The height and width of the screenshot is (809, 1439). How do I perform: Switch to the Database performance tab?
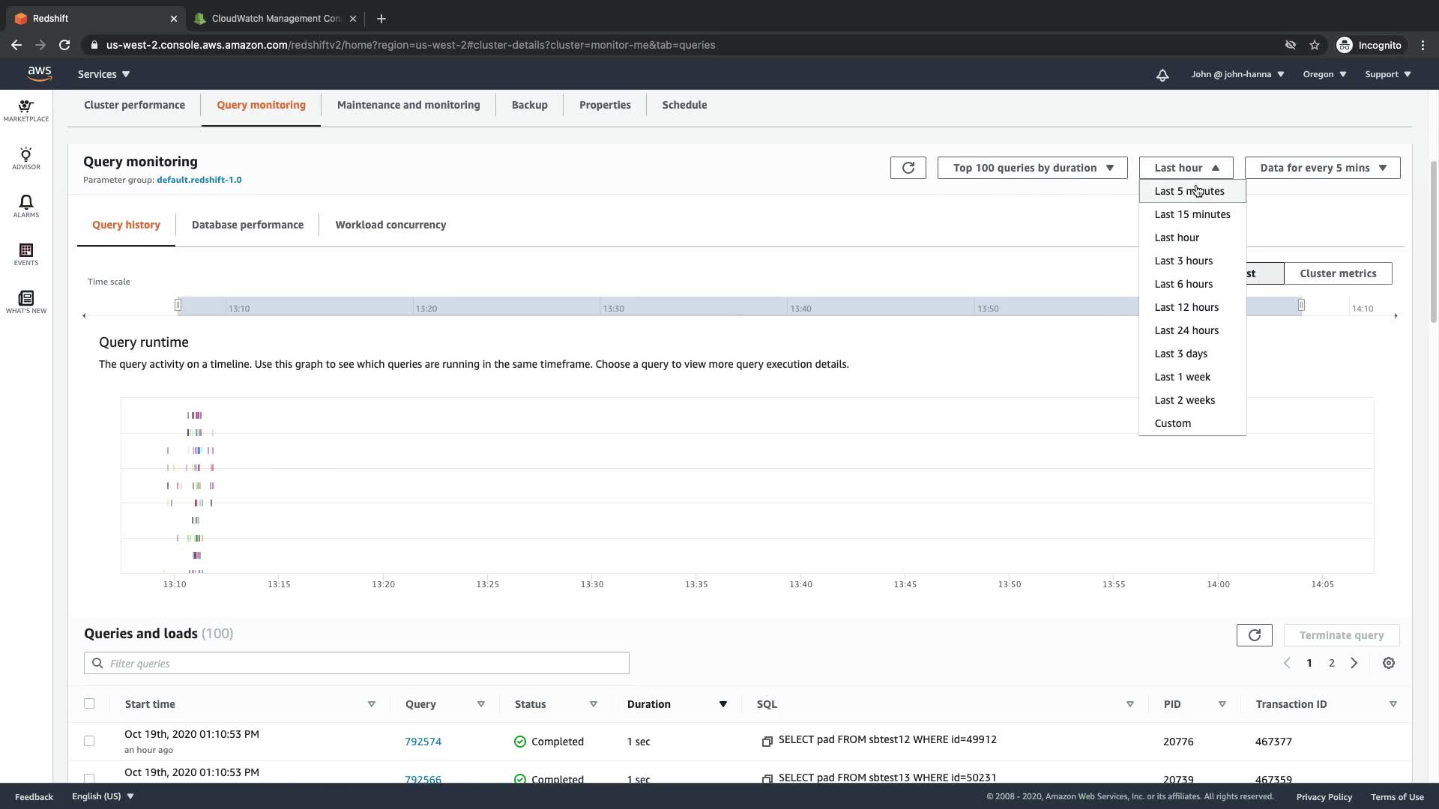click(x=247, y=225)
